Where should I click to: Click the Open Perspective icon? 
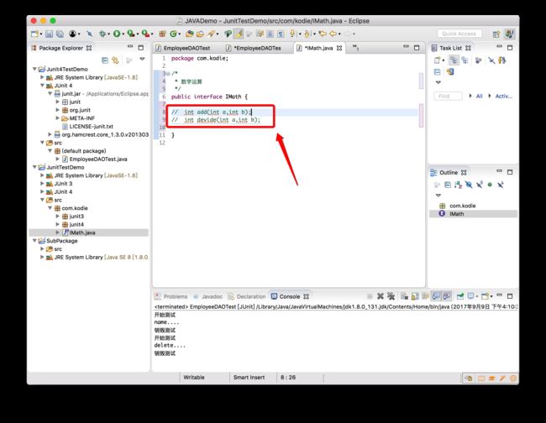496,34
